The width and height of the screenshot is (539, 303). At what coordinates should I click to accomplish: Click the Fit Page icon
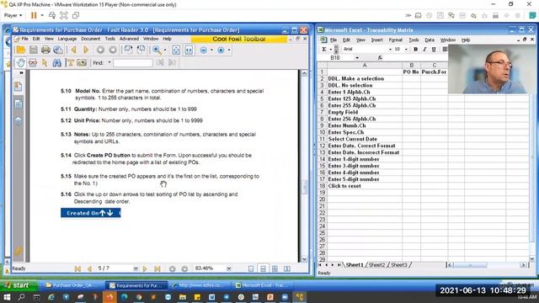[176, 50]
